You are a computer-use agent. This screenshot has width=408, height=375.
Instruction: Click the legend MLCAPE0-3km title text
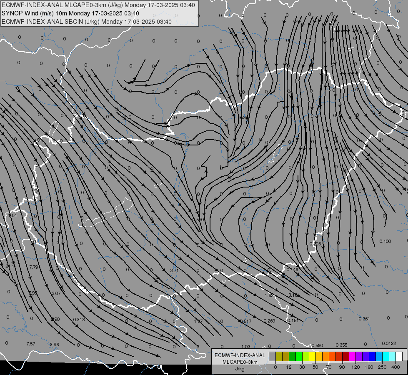(240, 362)
